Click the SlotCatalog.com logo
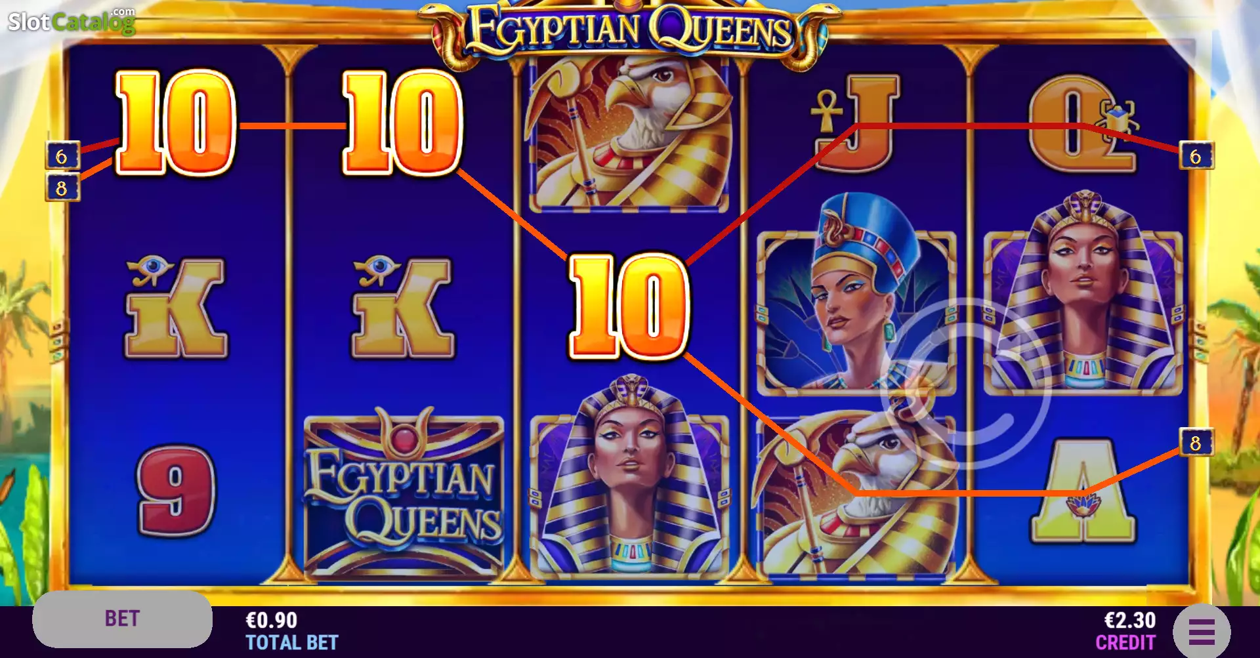Screen dimensions: 1260x658 (x=72, y=21)
